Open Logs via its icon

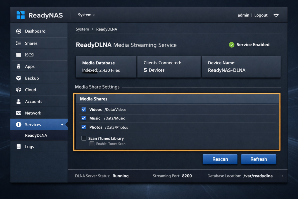(19, 147)
